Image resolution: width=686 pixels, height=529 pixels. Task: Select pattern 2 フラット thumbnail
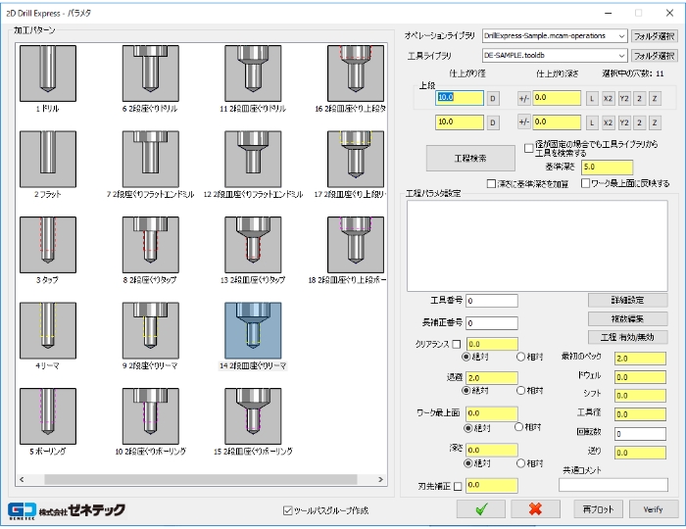tap(48, 159)
